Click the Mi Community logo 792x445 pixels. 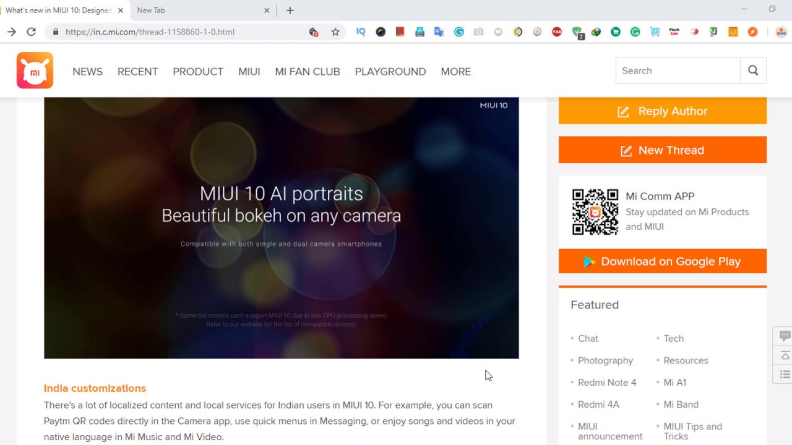[35, 70]
